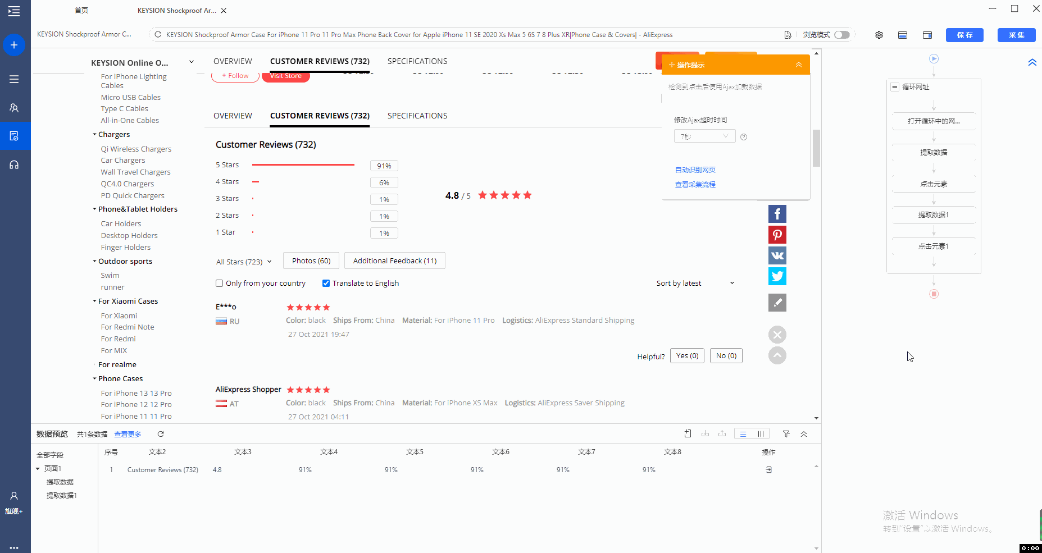1042x553 pixels.
Task: Select 提取数据1 in the field tree
Action: pyautogui.click(x=62, y=495)
